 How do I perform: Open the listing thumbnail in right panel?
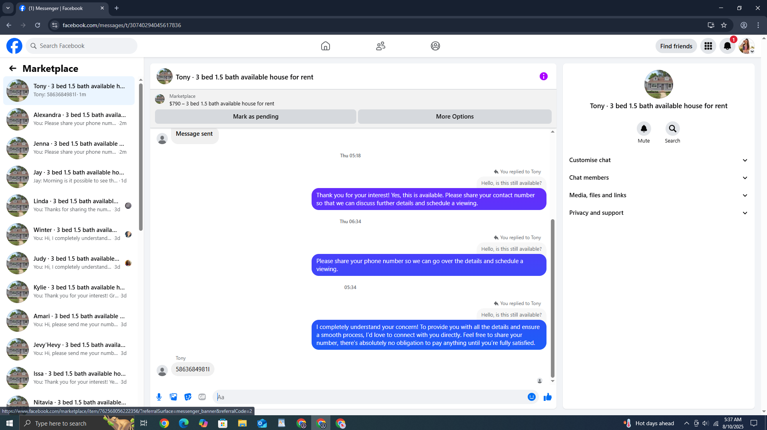pos(658,84)
